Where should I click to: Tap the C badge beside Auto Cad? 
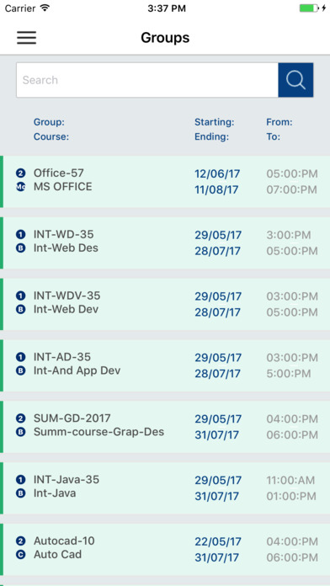click(20, 555)
